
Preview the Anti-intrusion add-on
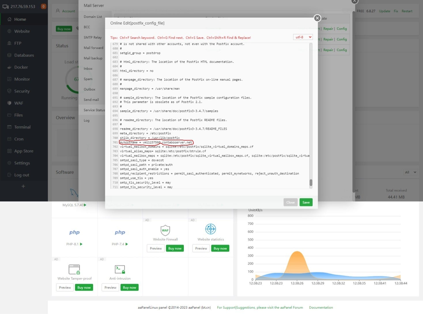point(110,287)
